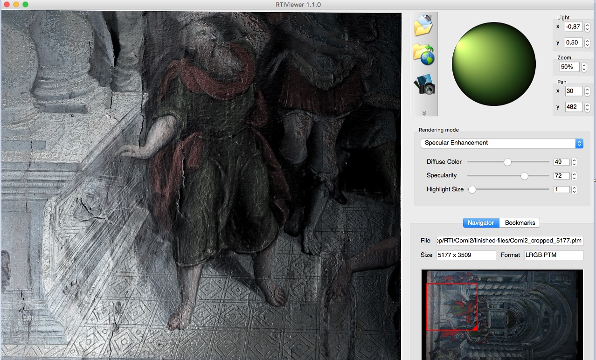Click the Specularity value field
Screen dimensions: 596x360
click(x=561, y=176)
